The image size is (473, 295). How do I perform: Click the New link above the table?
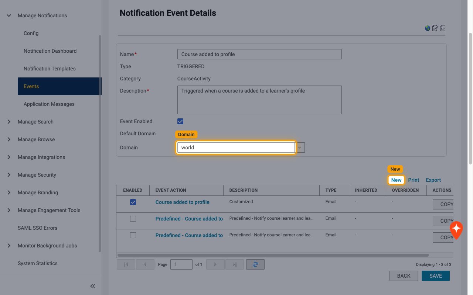point(396,180)
